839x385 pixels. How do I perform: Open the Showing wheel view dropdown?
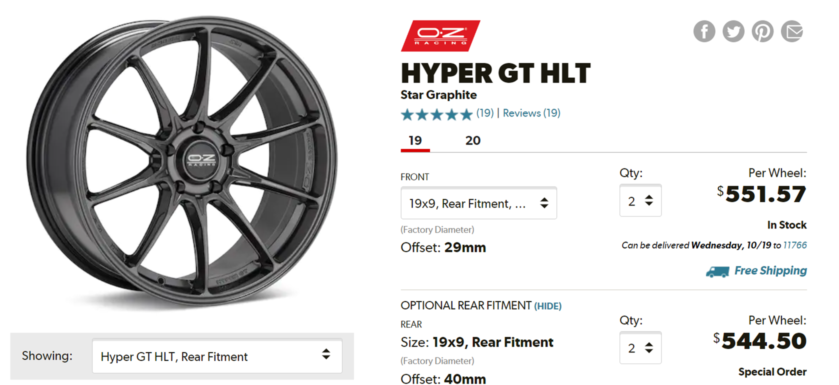point(217,356)
